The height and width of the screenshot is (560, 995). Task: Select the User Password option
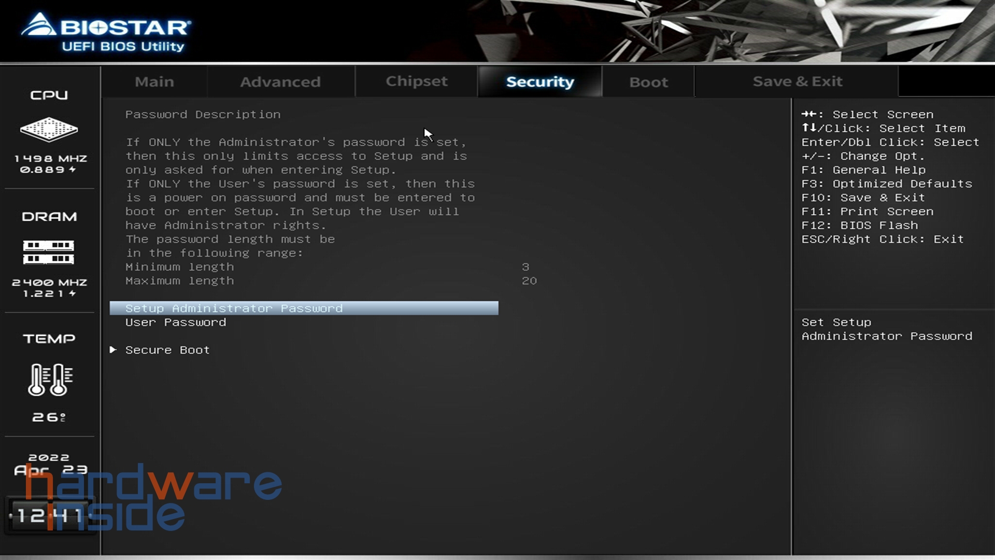pos(176,323)
